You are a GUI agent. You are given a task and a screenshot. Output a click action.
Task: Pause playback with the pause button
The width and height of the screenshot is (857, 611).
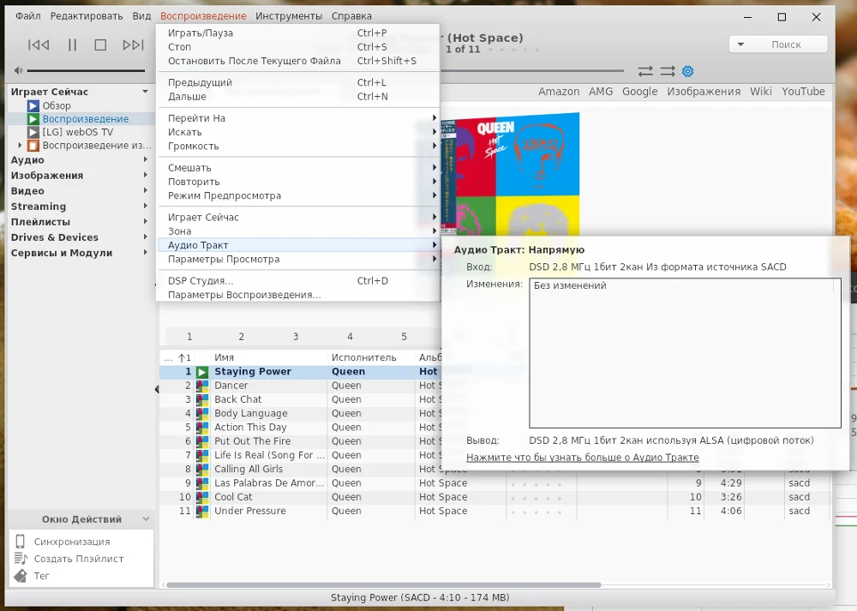[72, 45]
